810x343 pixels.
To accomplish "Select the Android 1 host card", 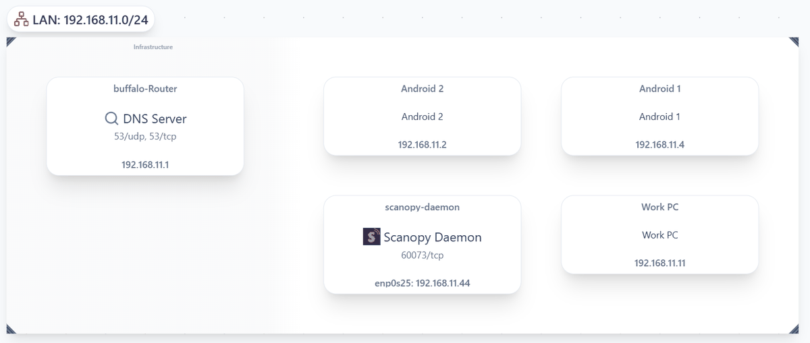I will point(659,116).
